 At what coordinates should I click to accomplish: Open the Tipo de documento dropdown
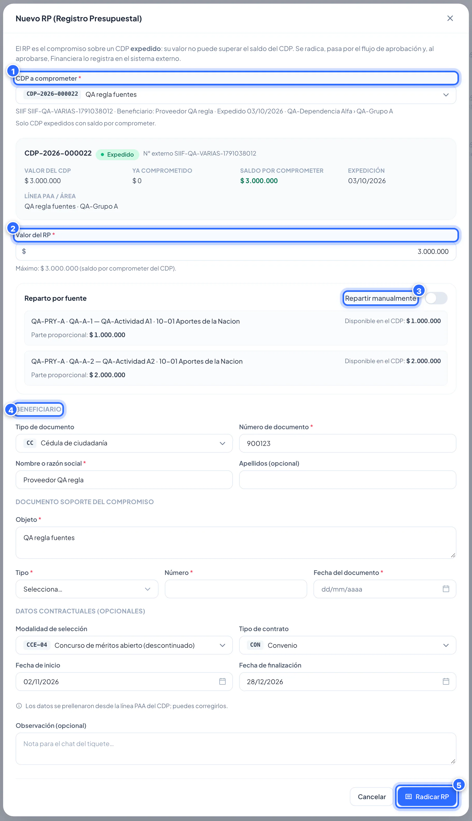124,443
